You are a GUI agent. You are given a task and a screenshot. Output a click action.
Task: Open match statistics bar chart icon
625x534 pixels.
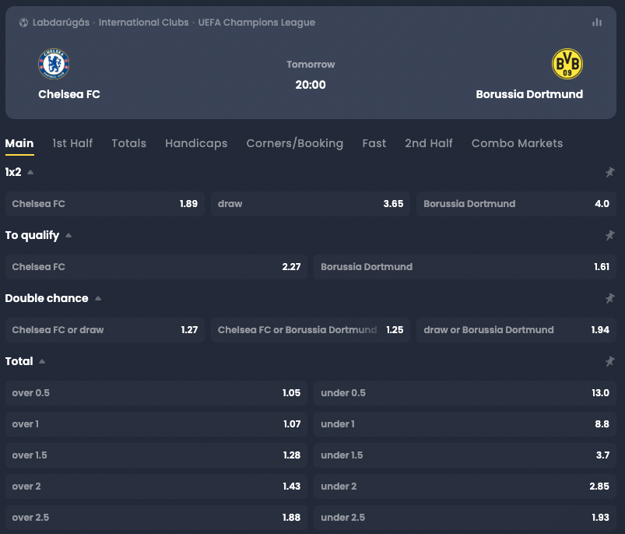[597, 23]
